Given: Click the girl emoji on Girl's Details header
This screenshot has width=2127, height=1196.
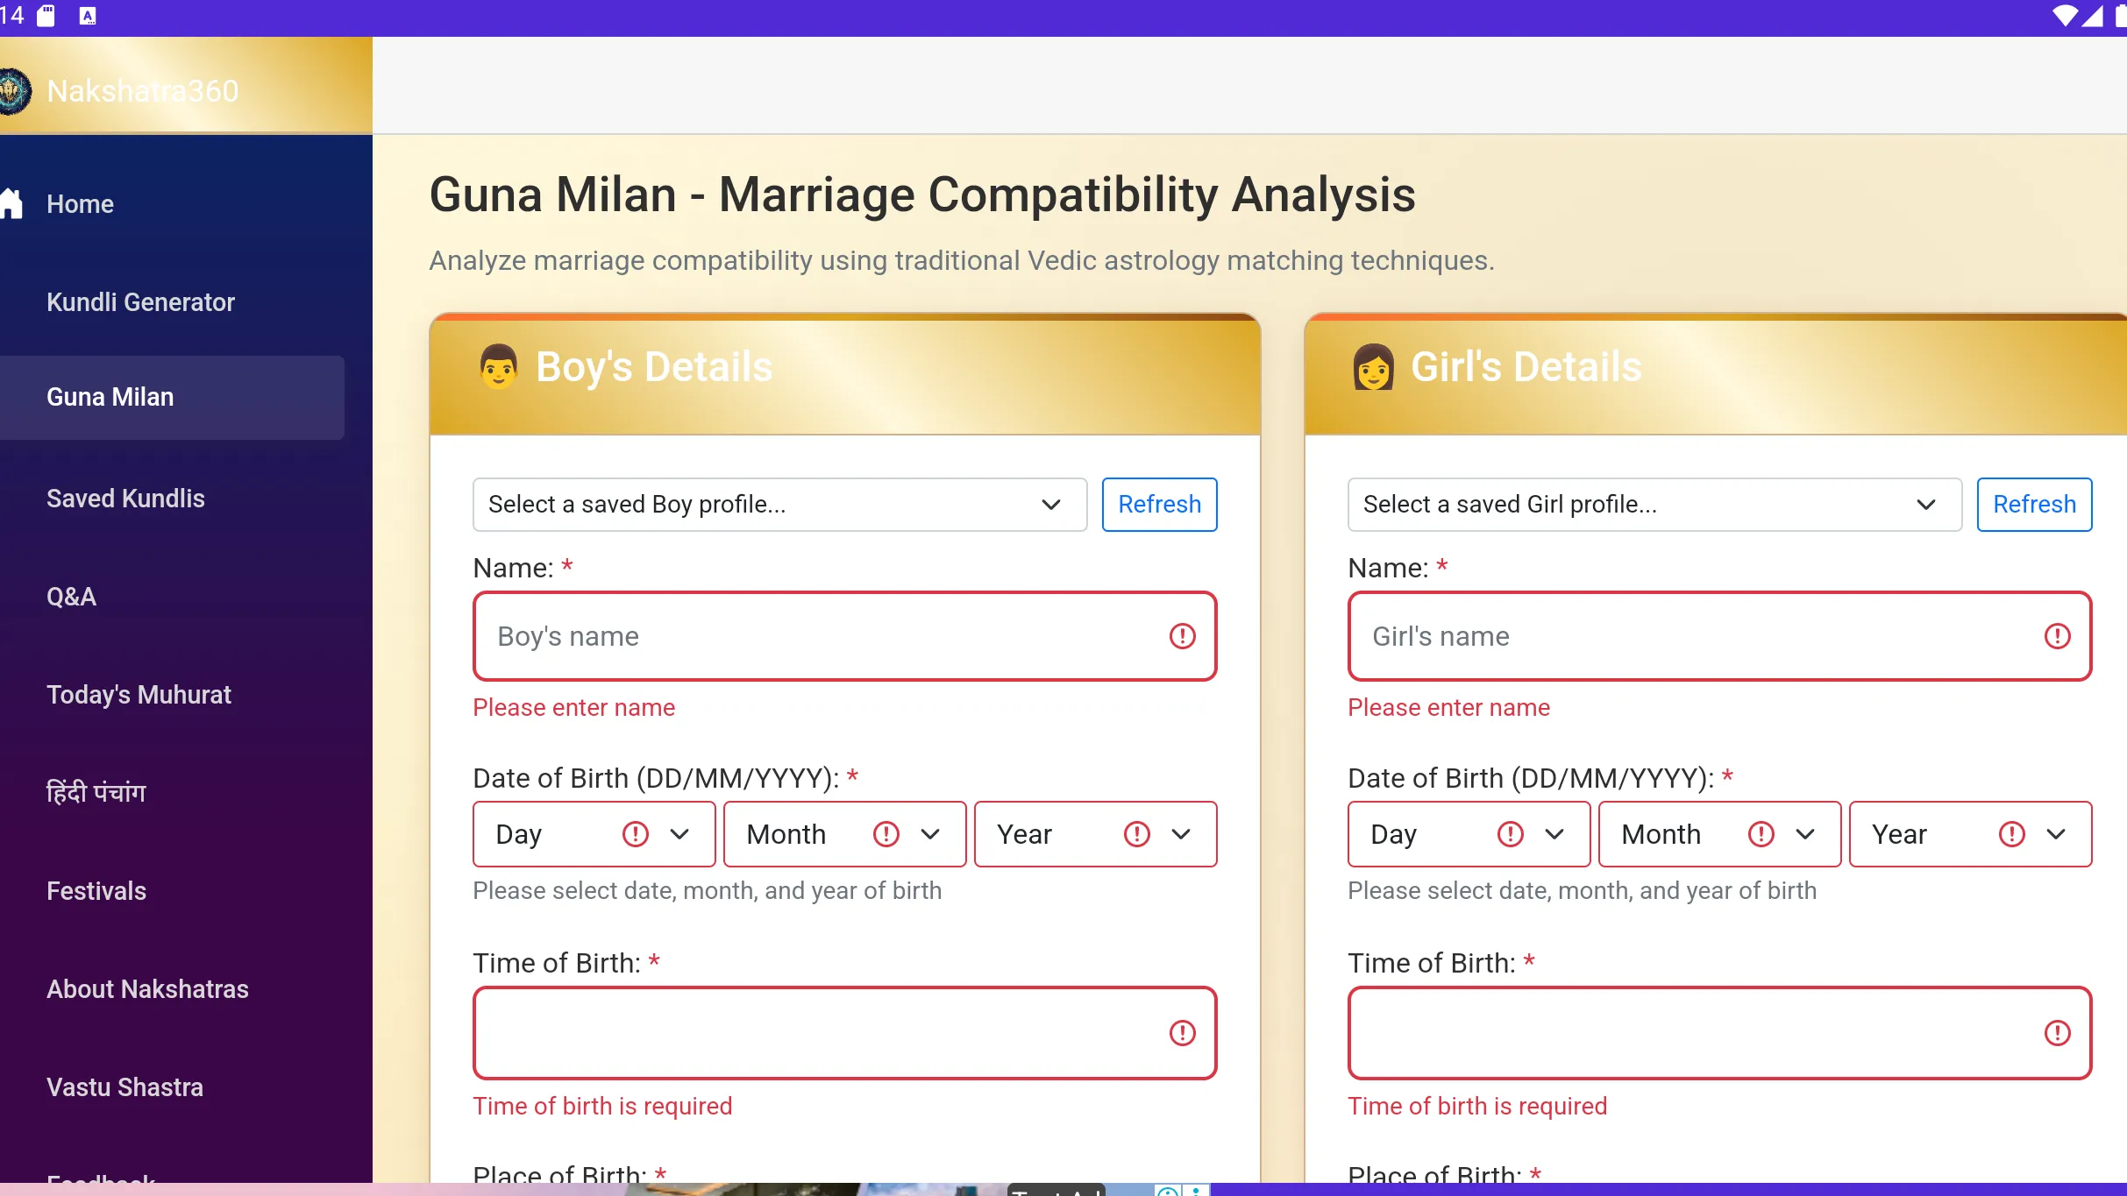Looking at the screenshot, I should (x=1374, y=367).
